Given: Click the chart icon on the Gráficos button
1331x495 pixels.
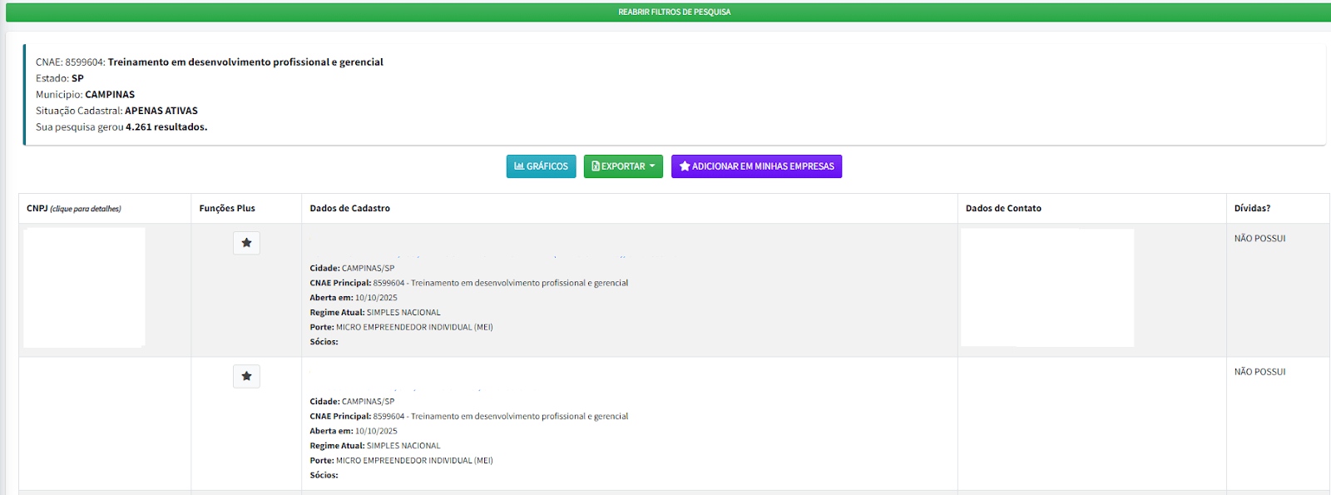Looking at the screenshot, I should pyautogui.click(x=519, y=166).
